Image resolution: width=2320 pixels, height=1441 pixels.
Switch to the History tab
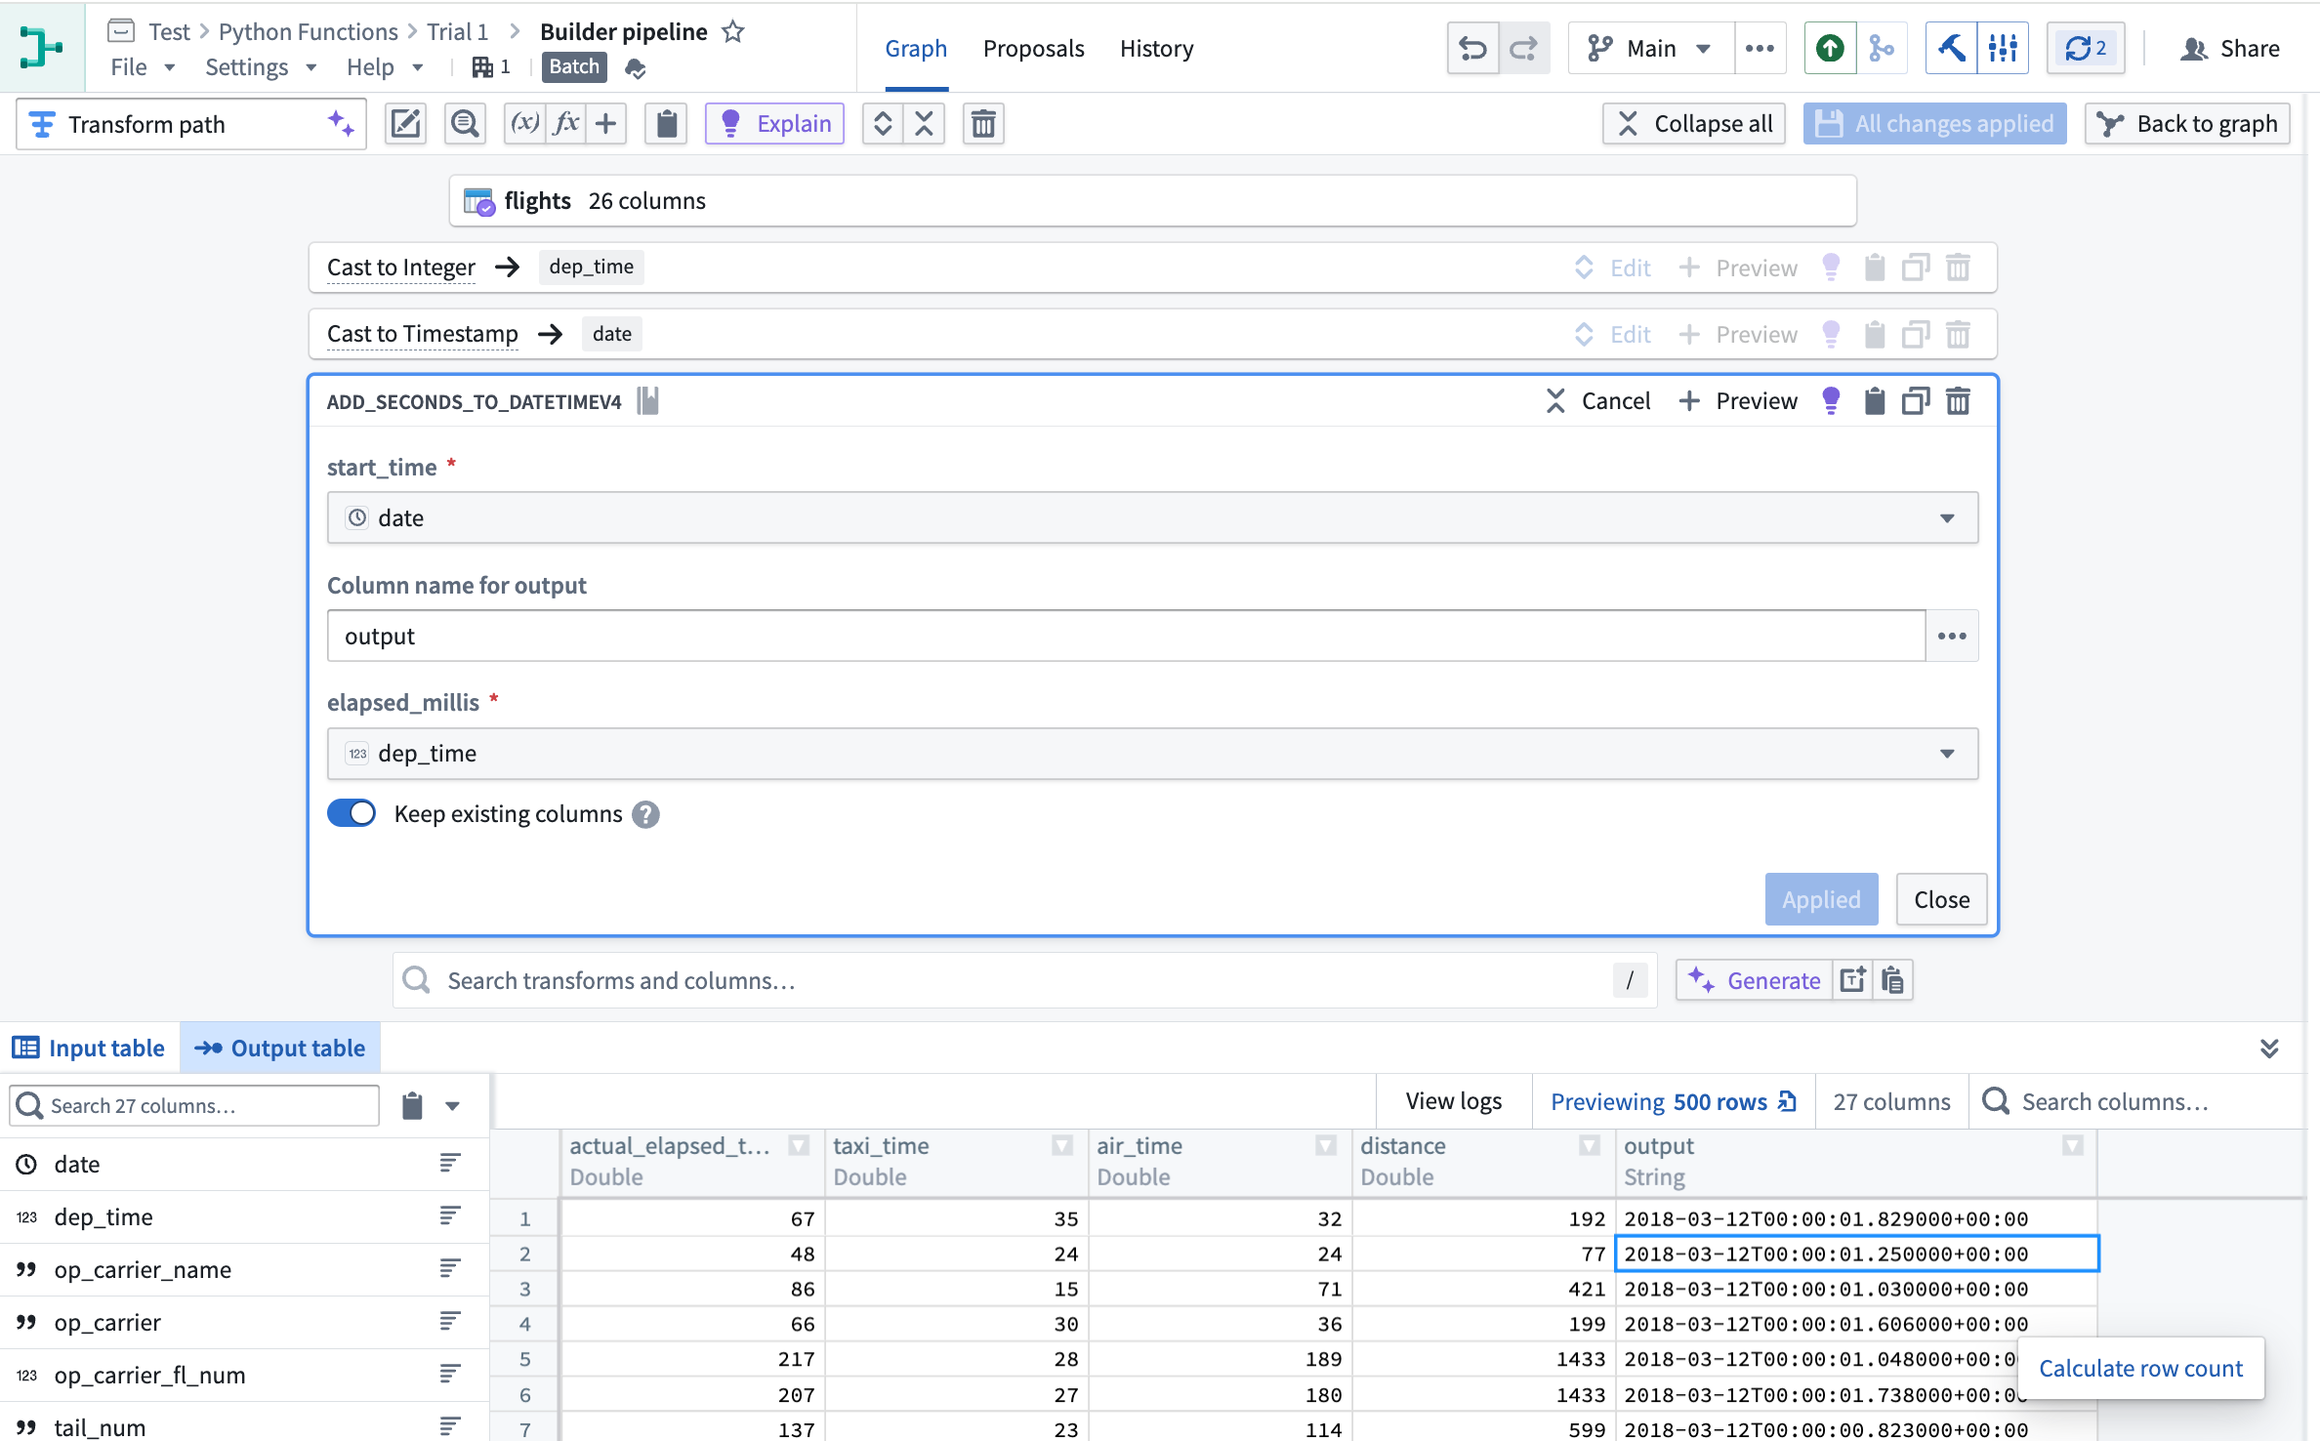click(x=1156, y=48)
